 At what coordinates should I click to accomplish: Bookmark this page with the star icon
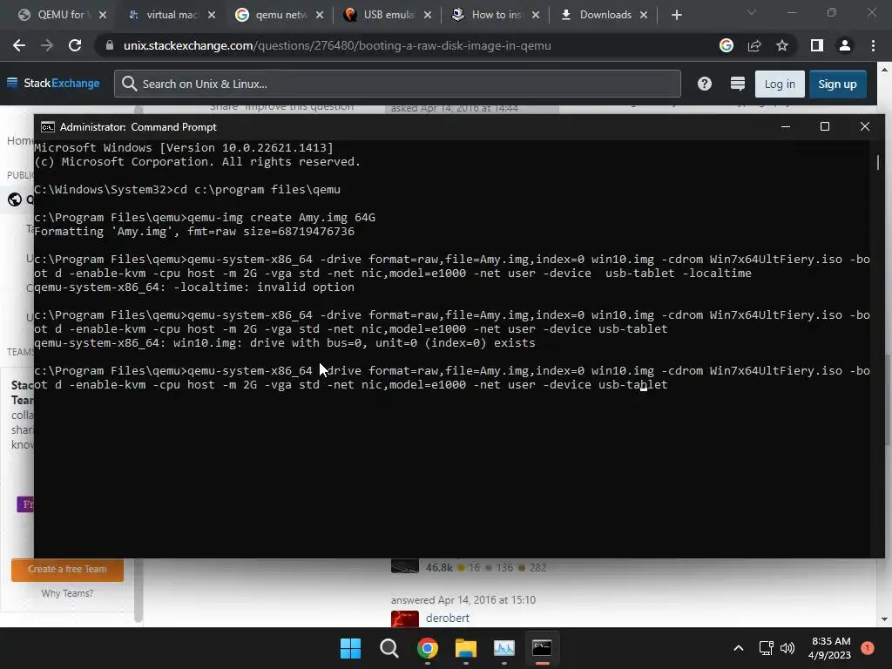pyautogui.click(x=782, y=45)
